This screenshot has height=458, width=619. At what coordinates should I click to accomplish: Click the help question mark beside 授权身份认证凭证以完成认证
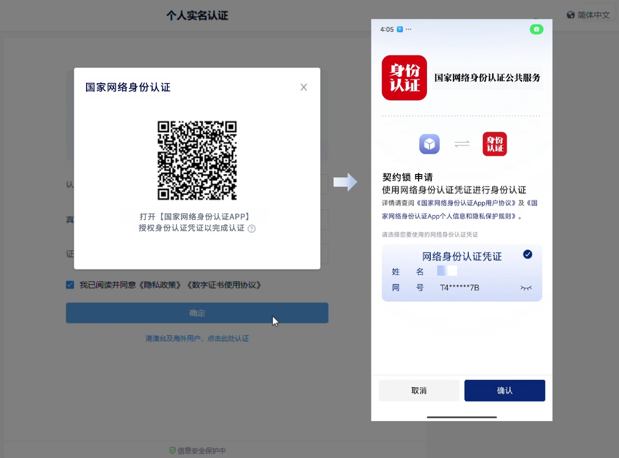(251, 229)
